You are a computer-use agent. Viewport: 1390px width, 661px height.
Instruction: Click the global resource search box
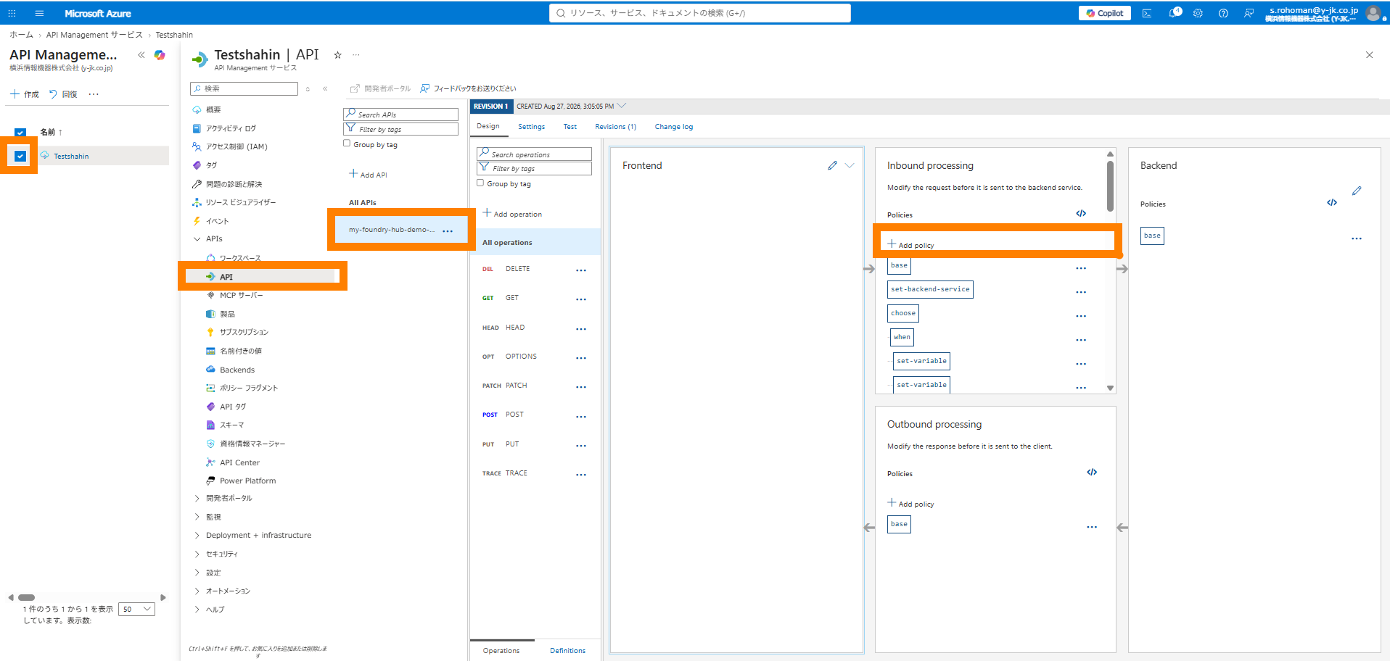(699, 13)
